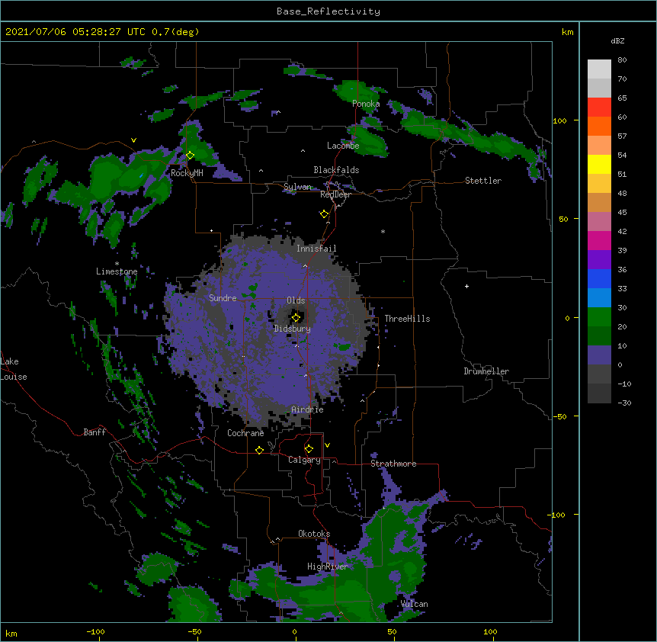The image size is (657, 642).
Task: Click the Vulcan town label
Action: (x=414, y=604)
